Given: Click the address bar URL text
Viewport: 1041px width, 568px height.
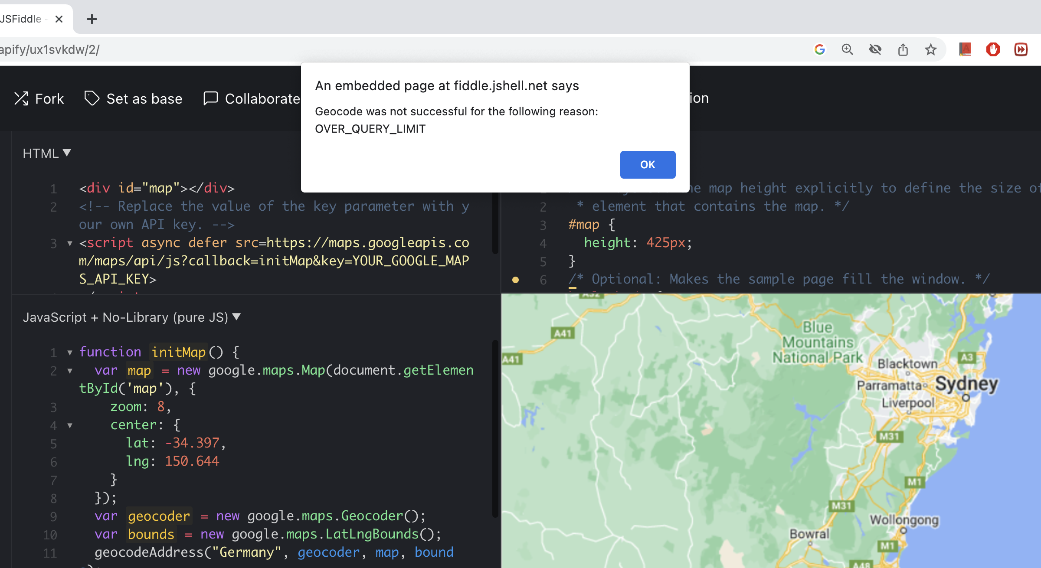Looking at the screenshot, I should click(50, 49).
